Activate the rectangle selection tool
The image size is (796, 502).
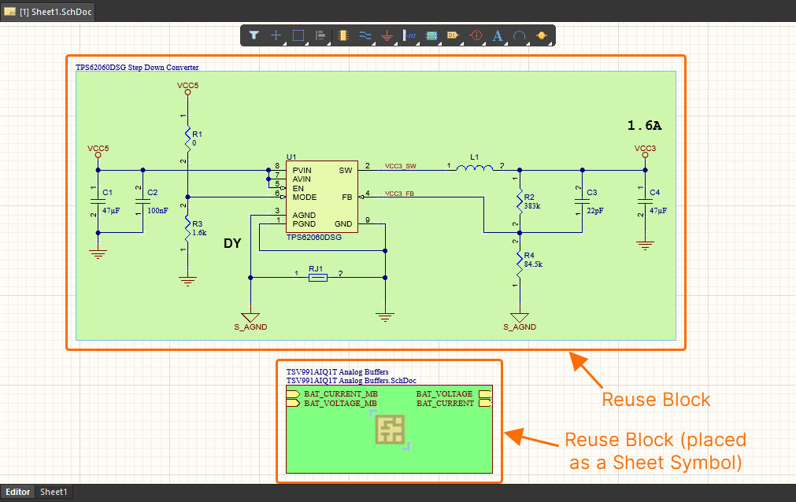[298, 35]
